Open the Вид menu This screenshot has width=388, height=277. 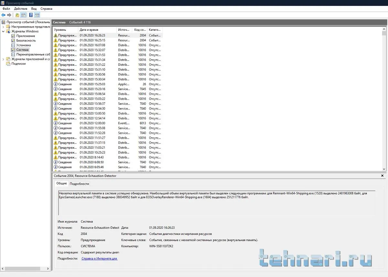(34, 9)
